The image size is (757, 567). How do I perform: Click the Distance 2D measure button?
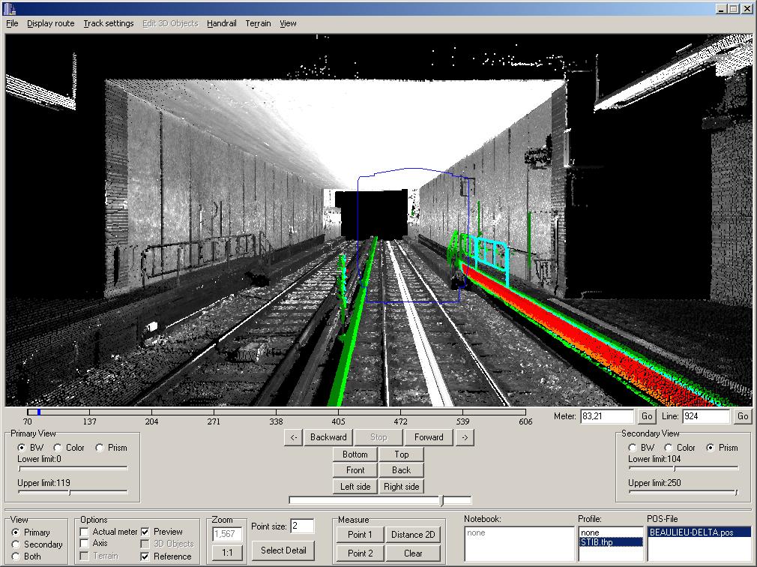click(413, 535)
